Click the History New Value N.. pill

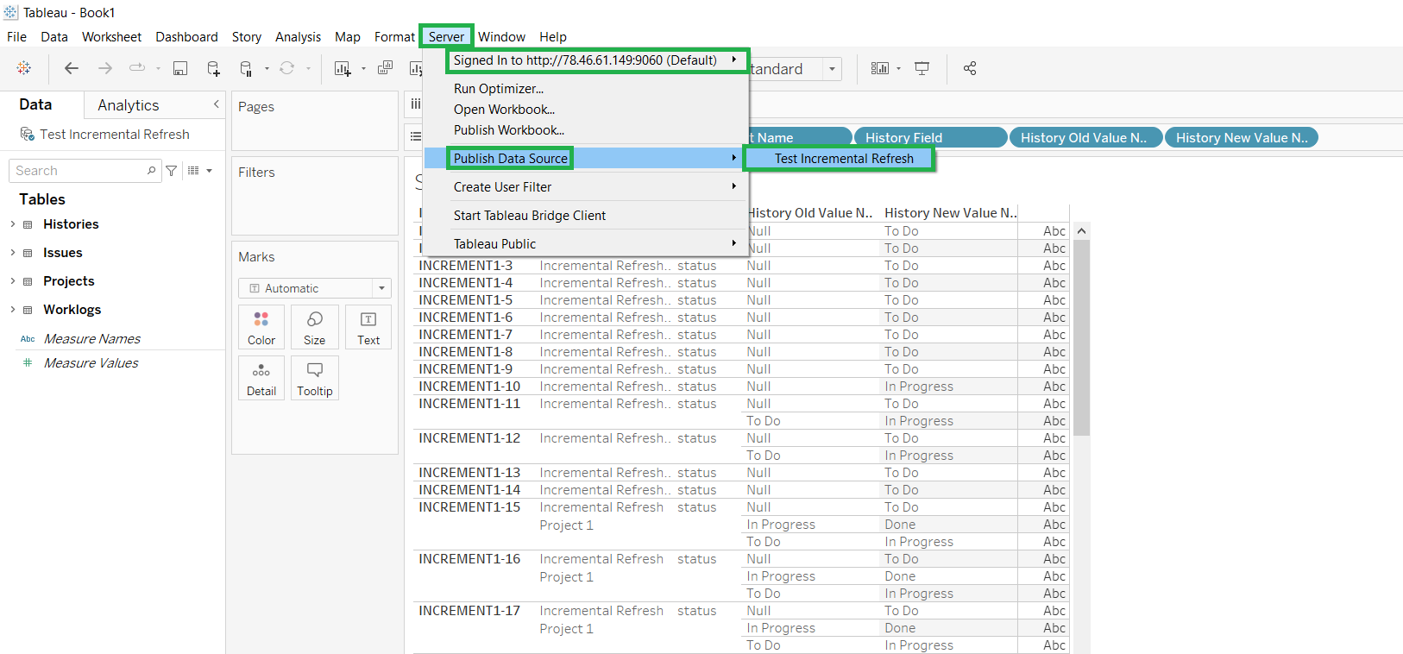[1241, 138]
